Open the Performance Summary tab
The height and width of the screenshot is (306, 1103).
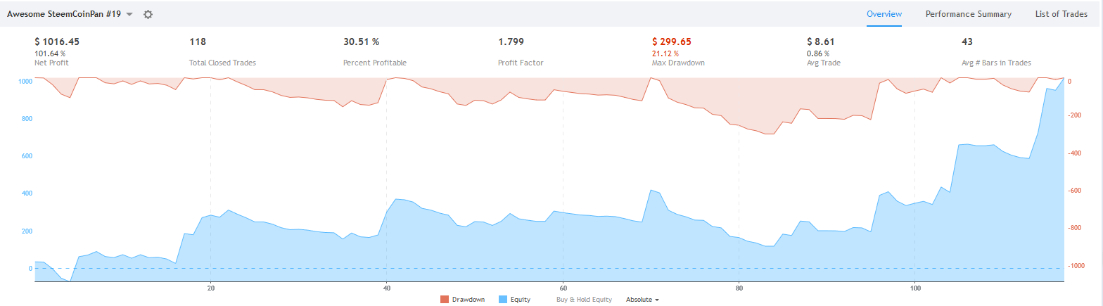point(969,14)
